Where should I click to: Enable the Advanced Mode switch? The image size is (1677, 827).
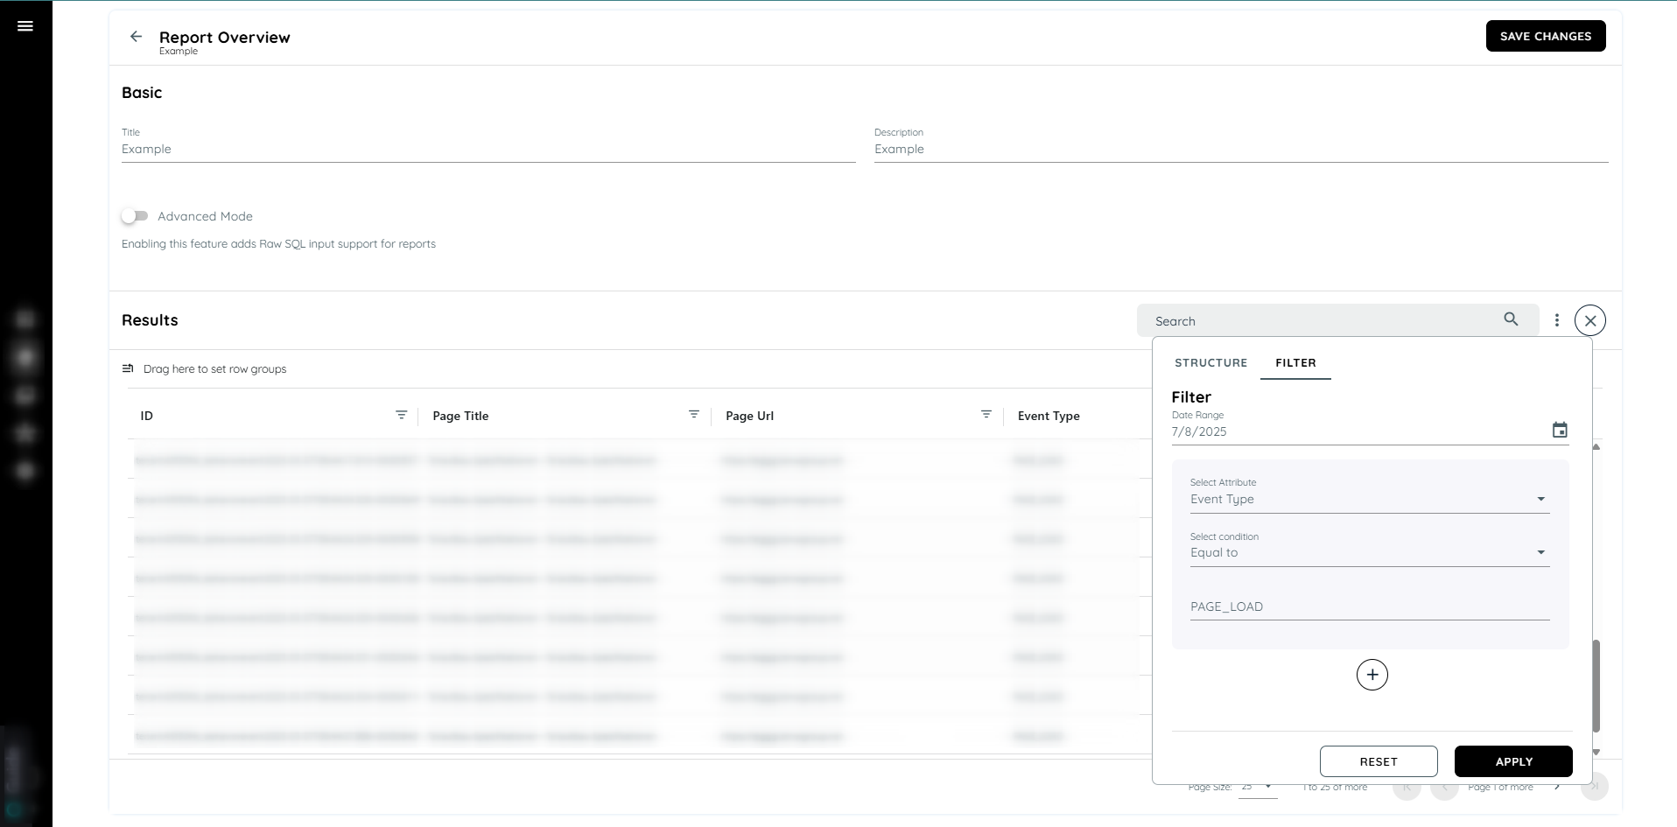click(135, 216)
